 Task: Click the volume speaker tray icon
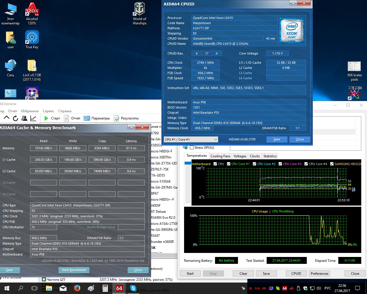pyautogui.click(x=319, y=288)
